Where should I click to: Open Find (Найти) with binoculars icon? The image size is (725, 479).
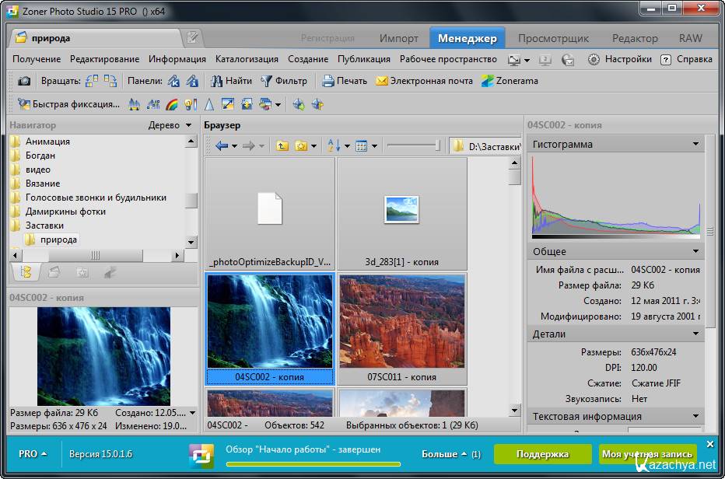coord(230,81)
